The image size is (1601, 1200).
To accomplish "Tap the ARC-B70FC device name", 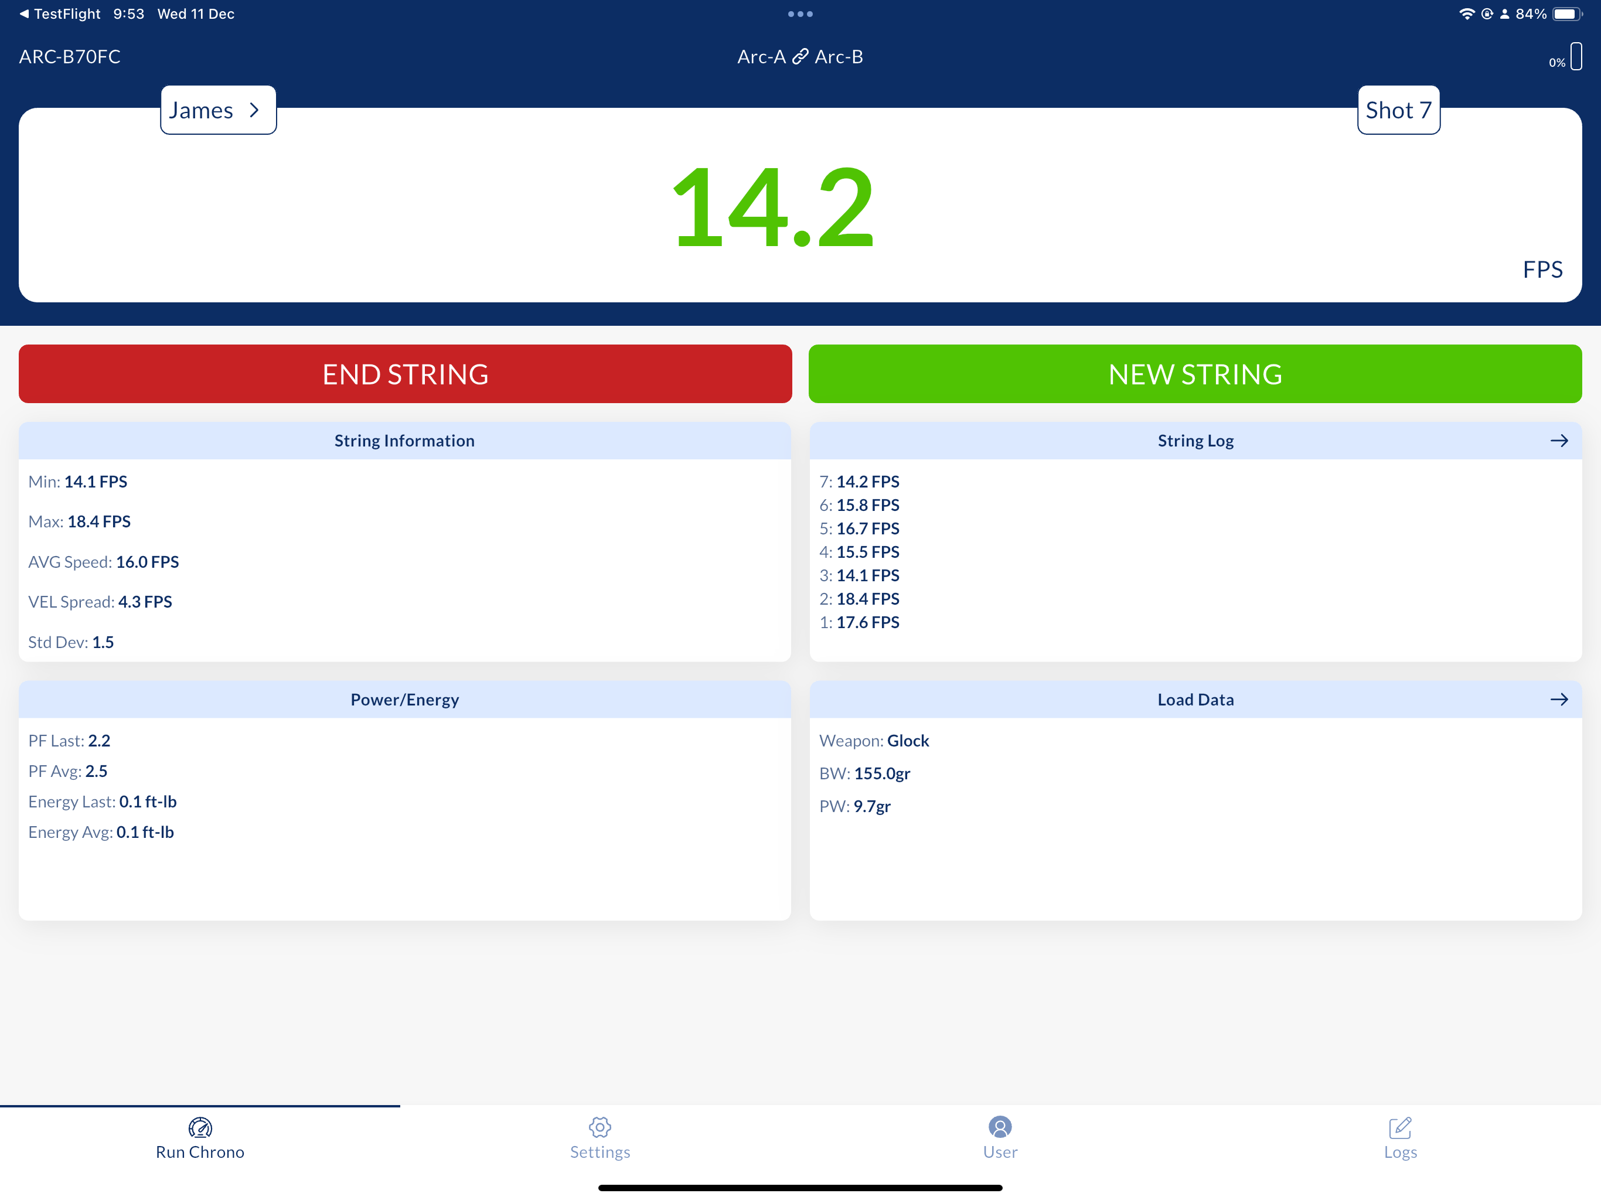I will pyautogui.click(x=70, y=56).
